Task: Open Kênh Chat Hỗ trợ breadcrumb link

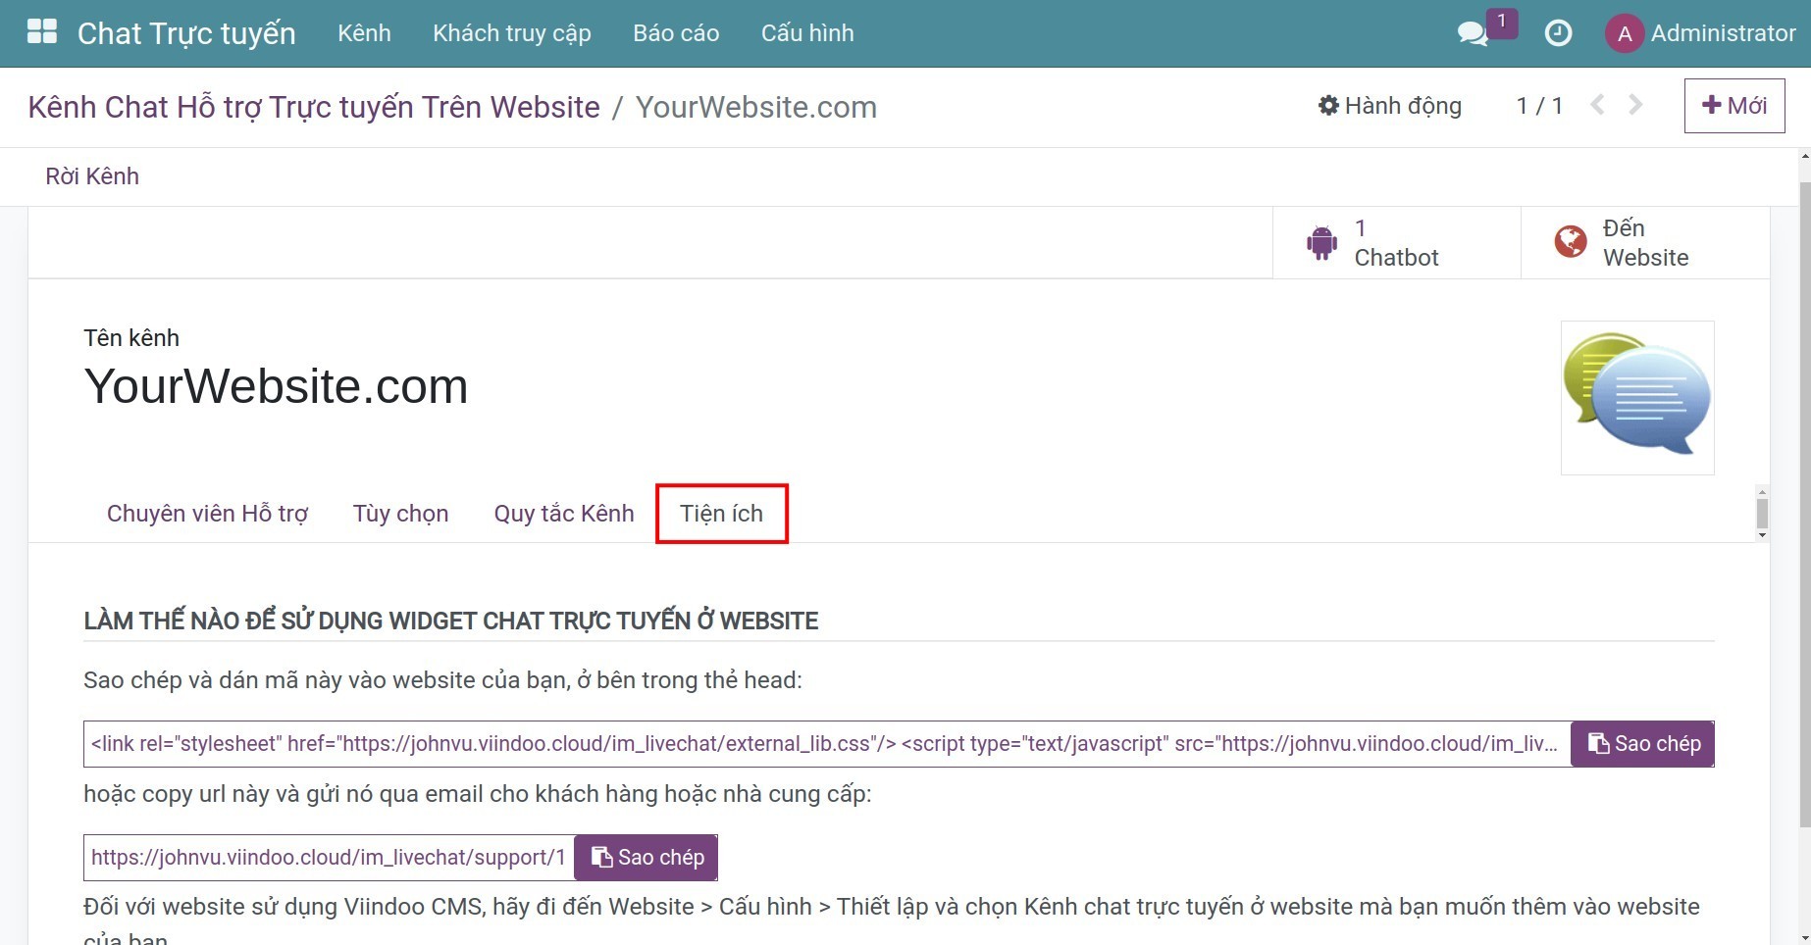Action: pos(314,107)
